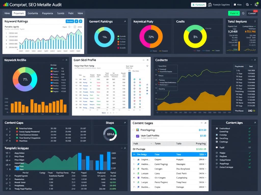This screenshot has width=261, height=195.
Task: Click the export icon in the Lean SEO Profile panel
Action: click(147, 66)
